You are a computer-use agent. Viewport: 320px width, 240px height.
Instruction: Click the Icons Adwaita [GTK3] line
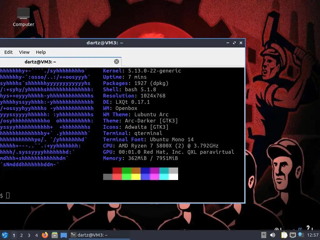click(136, 127)
